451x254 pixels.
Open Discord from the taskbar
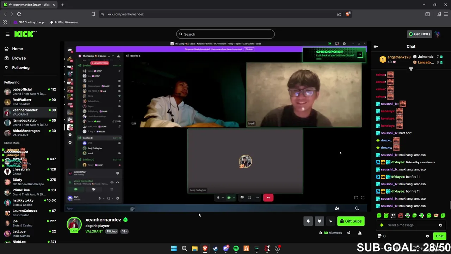point(226,248)
